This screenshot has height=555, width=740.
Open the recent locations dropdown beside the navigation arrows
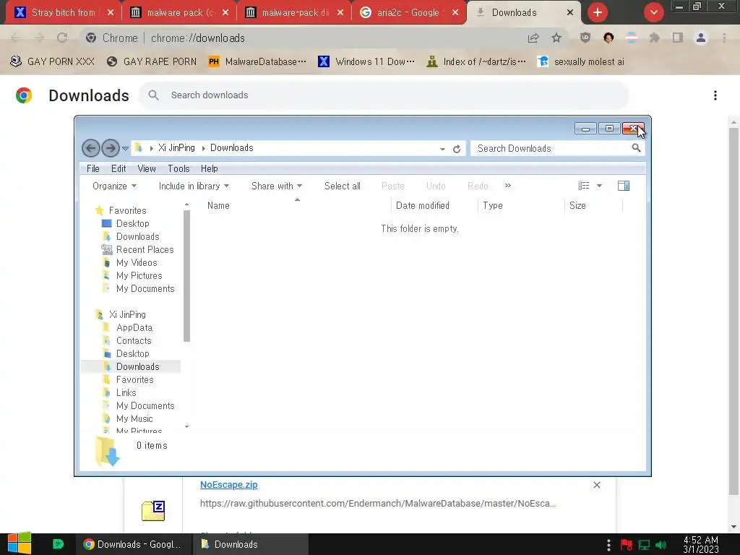(125, 149)
